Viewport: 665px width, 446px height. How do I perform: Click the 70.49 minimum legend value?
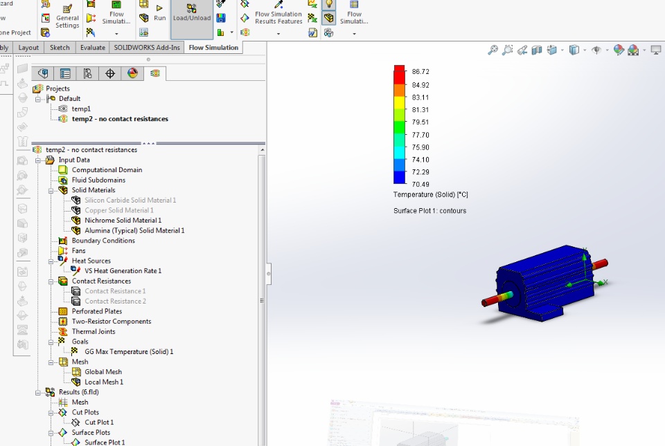[420, 184]
